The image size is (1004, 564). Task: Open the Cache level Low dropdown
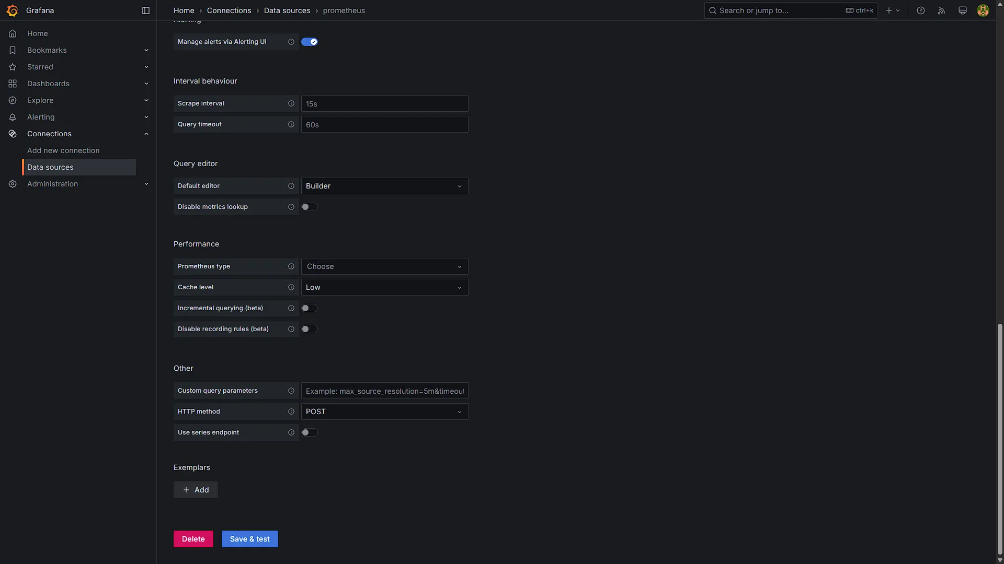(384, 287)
